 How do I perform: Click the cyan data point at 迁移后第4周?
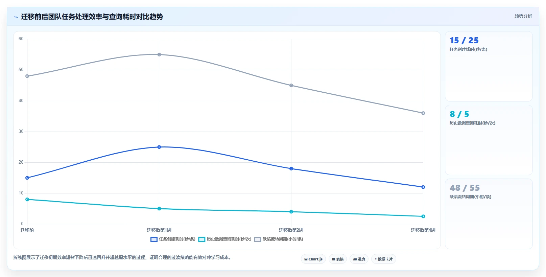click(x=423, y=216)
